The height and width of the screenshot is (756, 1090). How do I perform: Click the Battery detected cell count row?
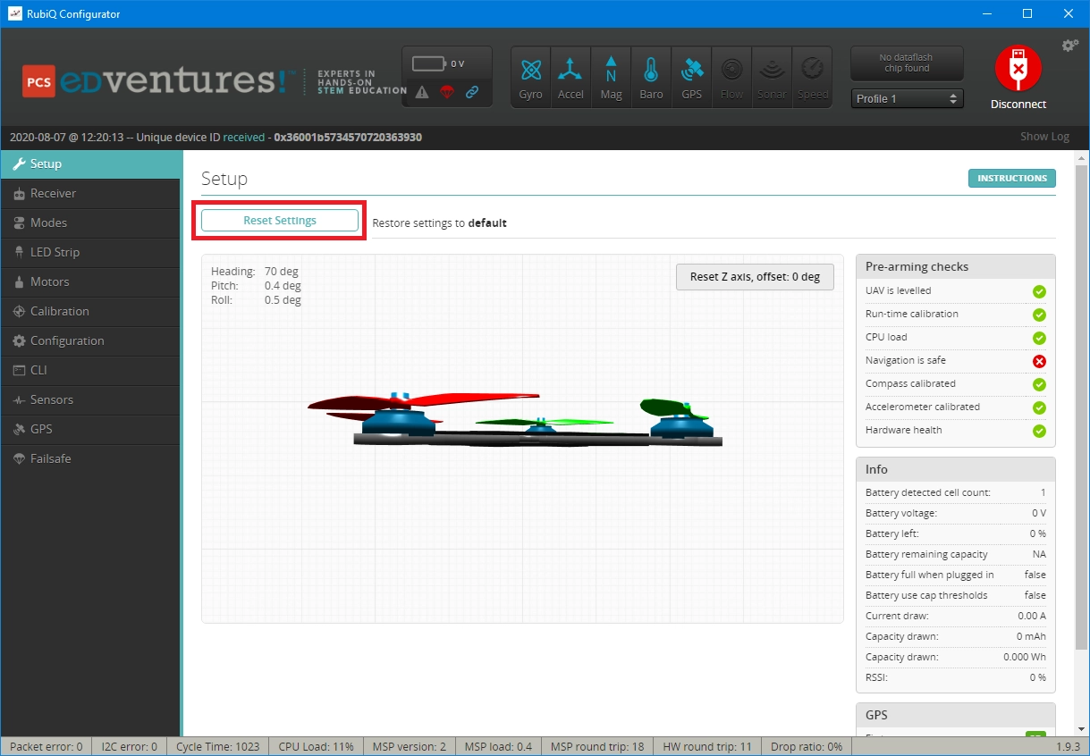956,492
